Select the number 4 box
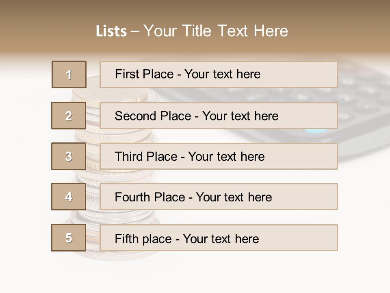 coord(69,197)
